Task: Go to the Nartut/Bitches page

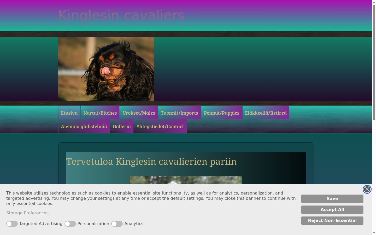Action: pos(100,113)
